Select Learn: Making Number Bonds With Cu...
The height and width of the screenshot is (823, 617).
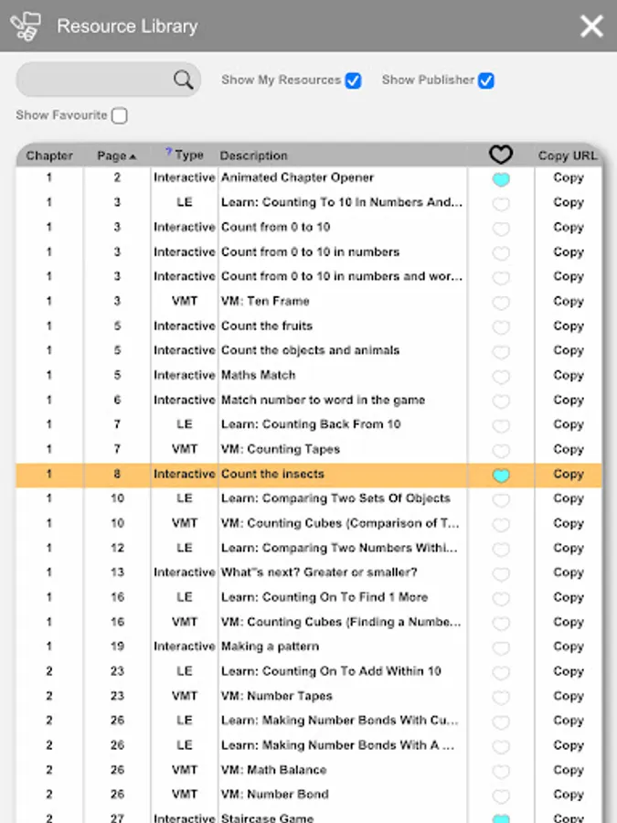click(339, 721)
